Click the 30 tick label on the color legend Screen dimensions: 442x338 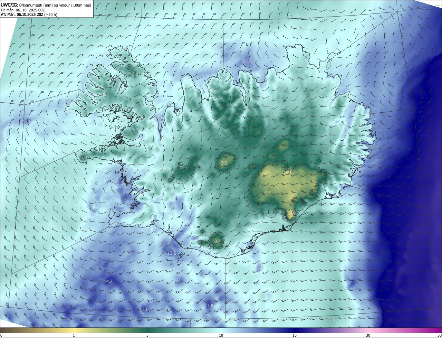(x=368, y=335)
